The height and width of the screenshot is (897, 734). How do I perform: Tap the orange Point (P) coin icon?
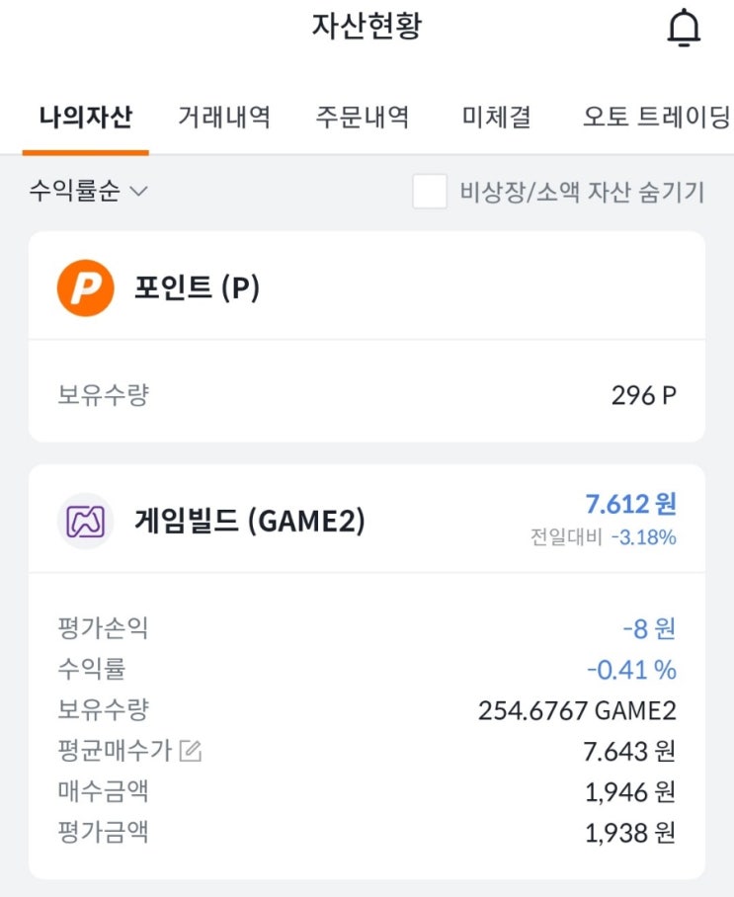click(x=85, y=287)
